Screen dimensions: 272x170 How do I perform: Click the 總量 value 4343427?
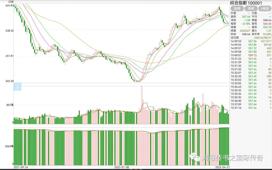pos(245,30)
